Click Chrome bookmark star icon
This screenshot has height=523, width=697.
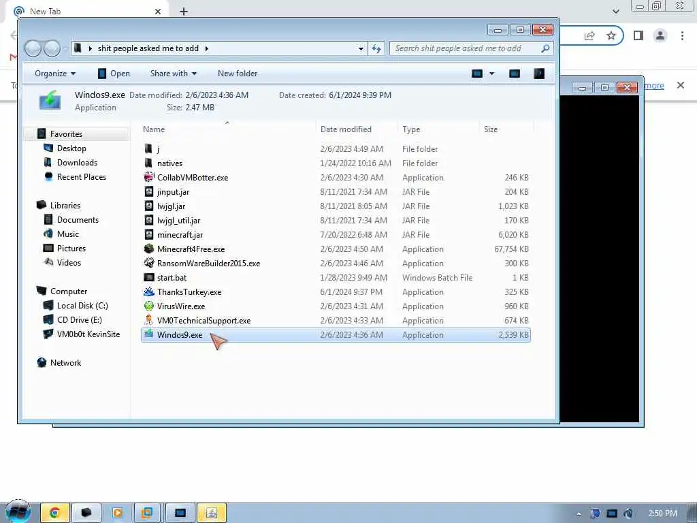[x=611, y=35]
